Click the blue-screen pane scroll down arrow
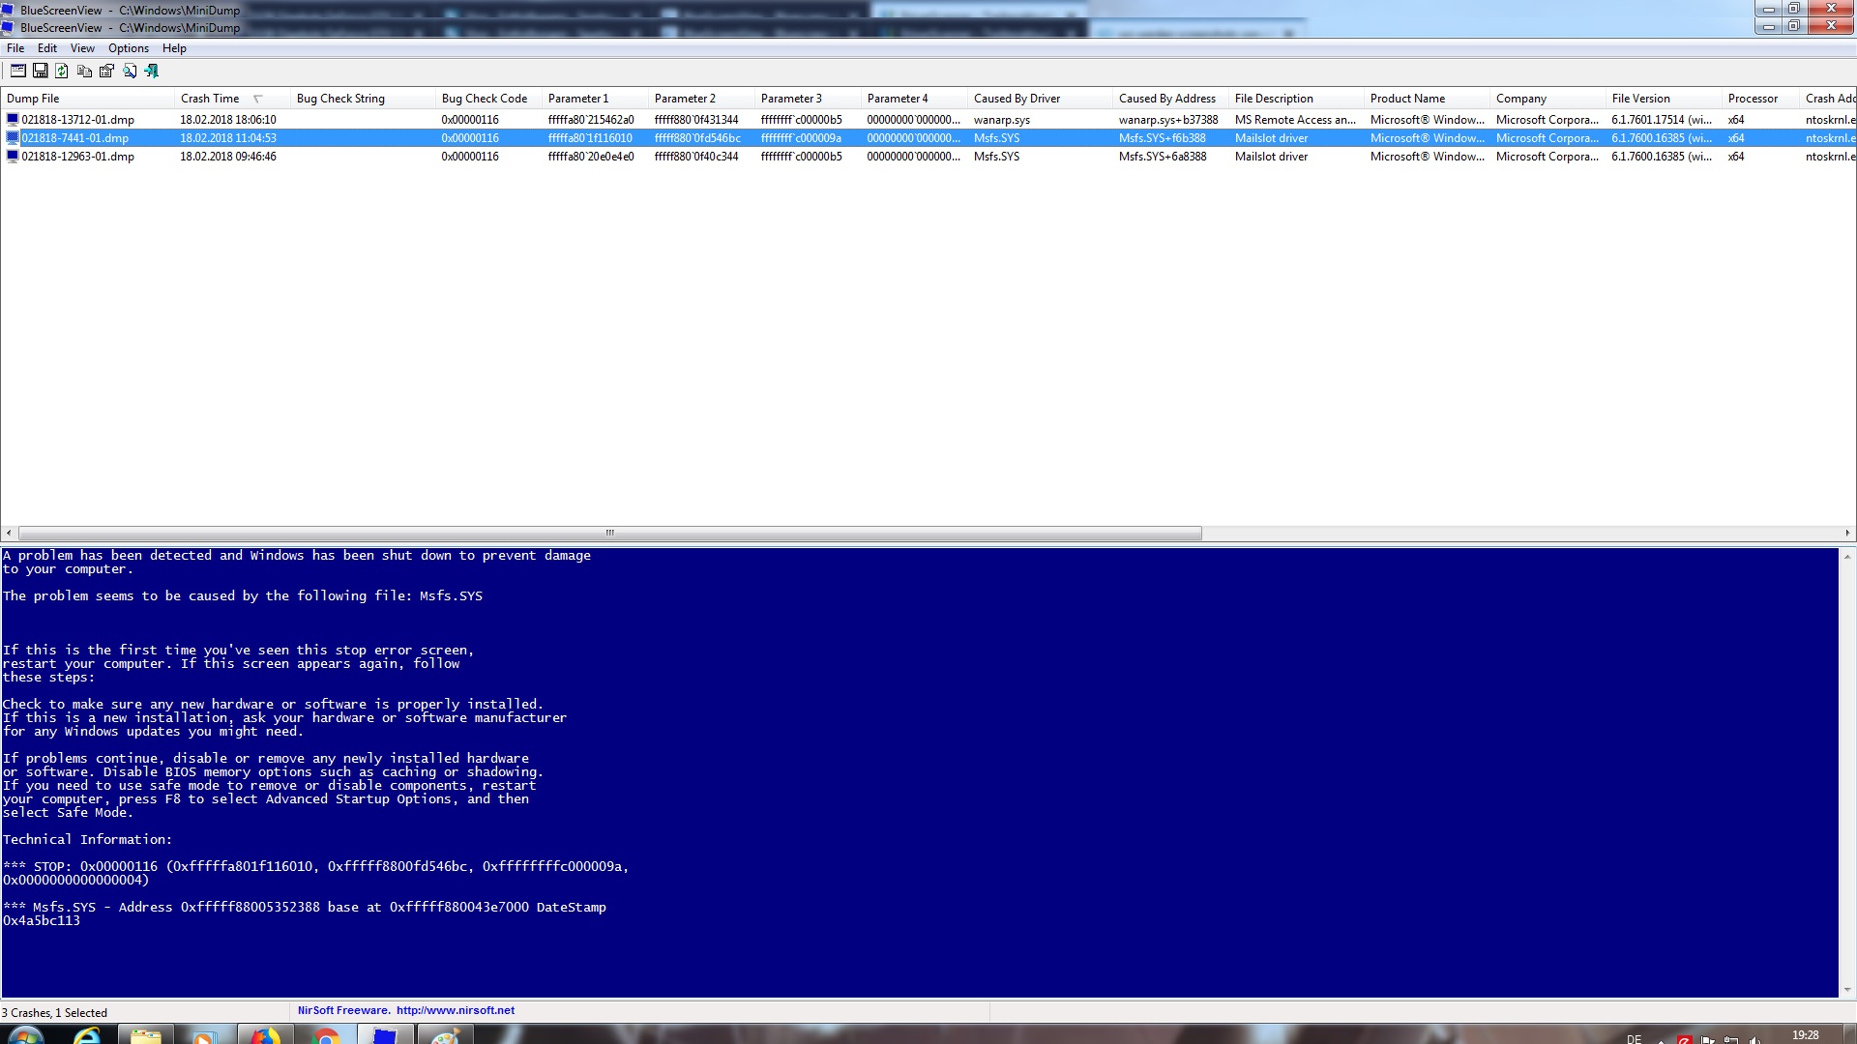The image size is (1857, 1044). click(x=1847, y=990)
